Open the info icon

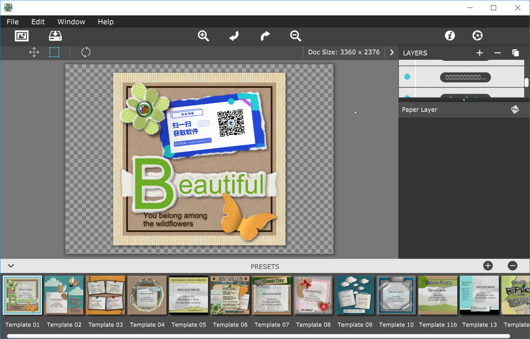click(x=450, y=36)
